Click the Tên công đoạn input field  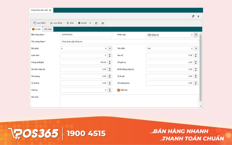(x=129, y=41)
